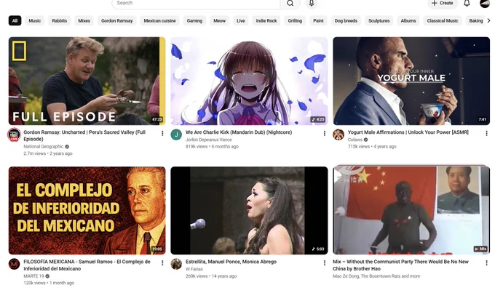Open the Estrellita singer thumbnail
Viewport: 495px width, 293px height.
click(x=249, y=210)
